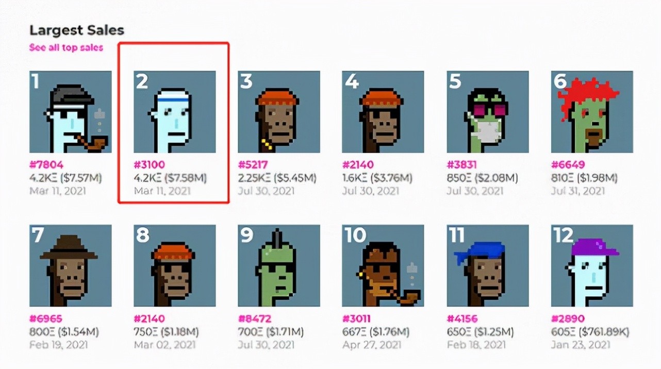Select purple cap alien punk #2890 image
661x369 pixels.
pyautogui.click(x=592, y=266)
